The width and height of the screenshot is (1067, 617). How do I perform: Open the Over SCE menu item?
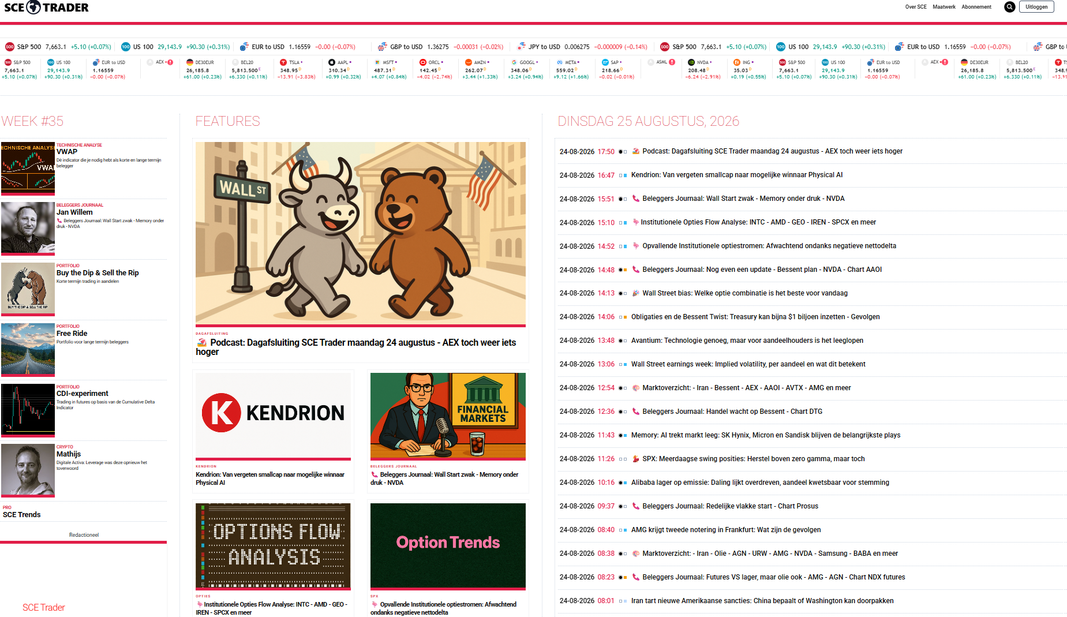coord(916,7)
